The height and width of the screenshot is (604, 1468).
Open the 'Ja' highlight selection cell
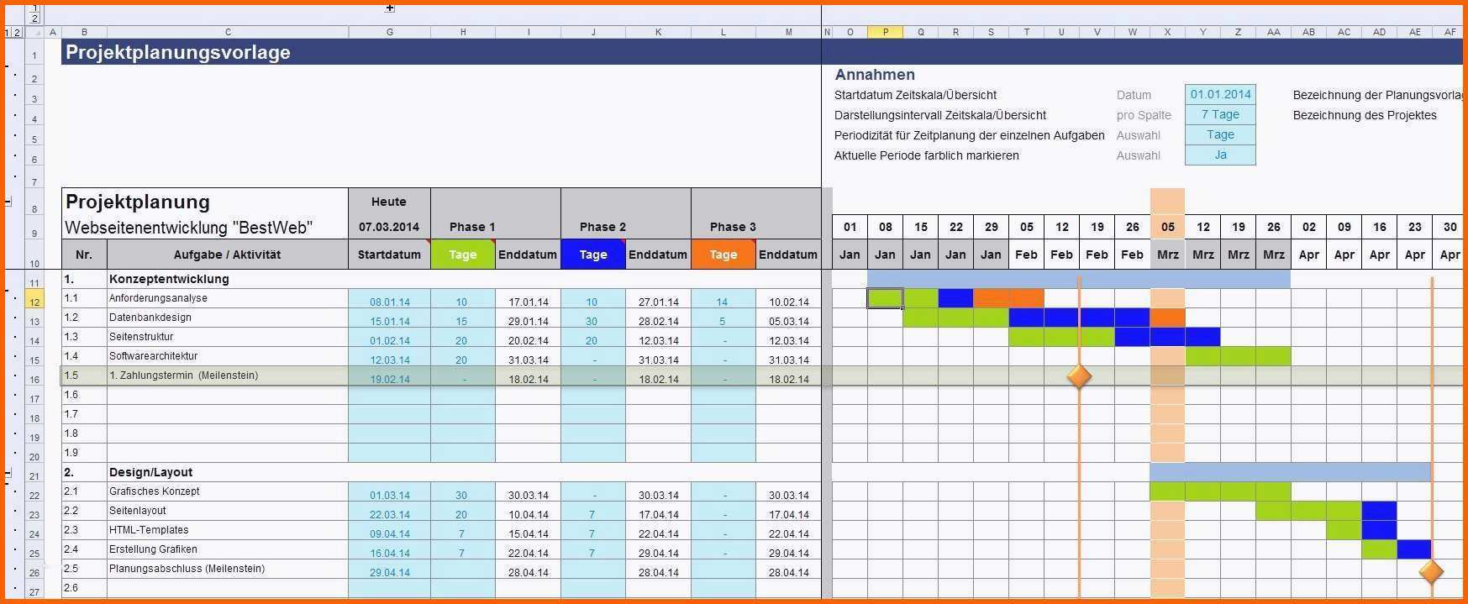coord(1220,155)
